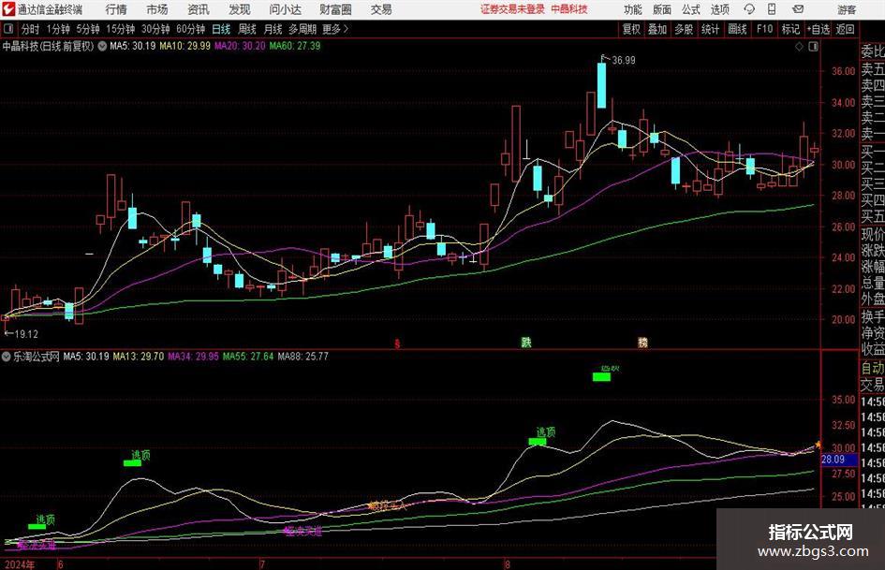Switch to 月线 period
The image size is (885, 570).
(273, 29)
